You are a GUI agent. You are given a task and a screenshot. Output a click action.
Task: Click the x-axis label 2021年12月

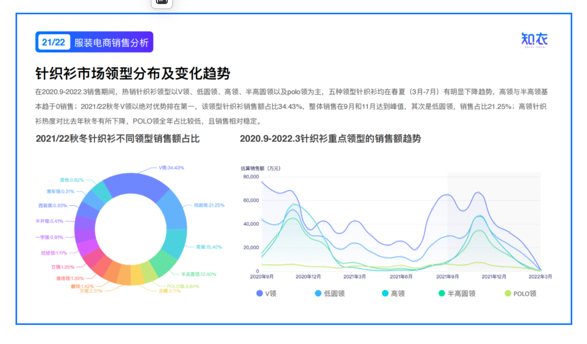(494, 276)
